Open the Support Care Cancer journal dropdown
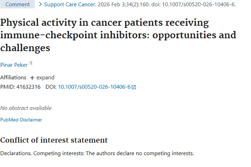251x167 pixels. (x=70, y=4)
